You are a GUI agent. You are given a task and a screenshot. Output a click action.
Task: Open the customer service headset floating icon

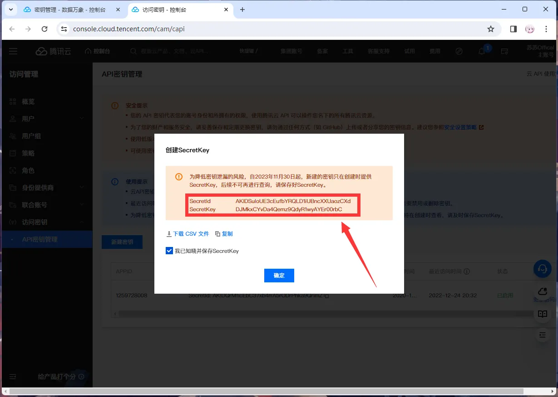pos(542,268)
